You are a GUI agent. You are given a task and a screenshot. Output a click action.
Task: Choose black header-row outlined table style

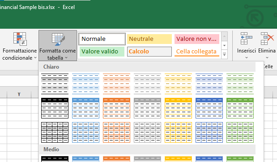pyautogui.click(x=55, y=108)
